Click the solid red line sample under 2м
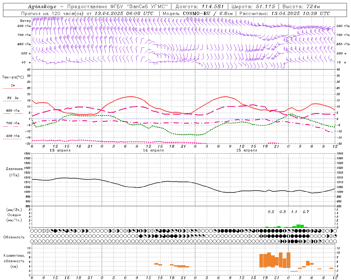Viewport: 351px width, 280px height. pos(13,89)
